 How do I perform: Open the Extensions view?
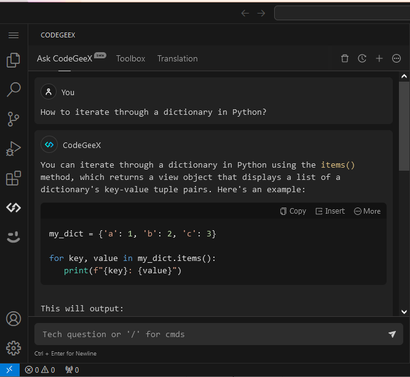[x=14, y=178]
